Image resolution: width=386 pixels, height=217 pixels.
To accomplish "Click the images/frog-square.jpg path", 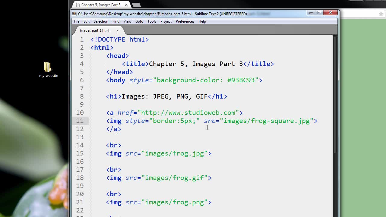I will pos(267,121).
